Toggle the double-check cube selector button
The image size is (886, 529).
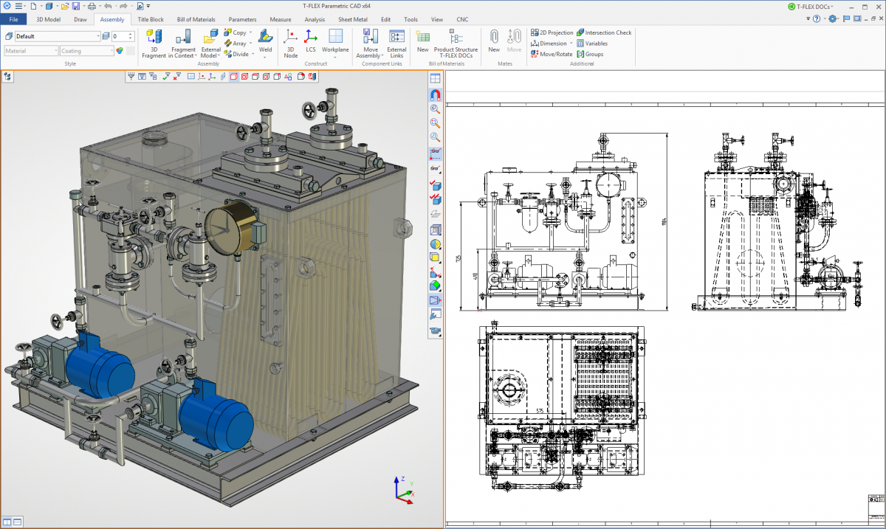[x=435, y=199]
